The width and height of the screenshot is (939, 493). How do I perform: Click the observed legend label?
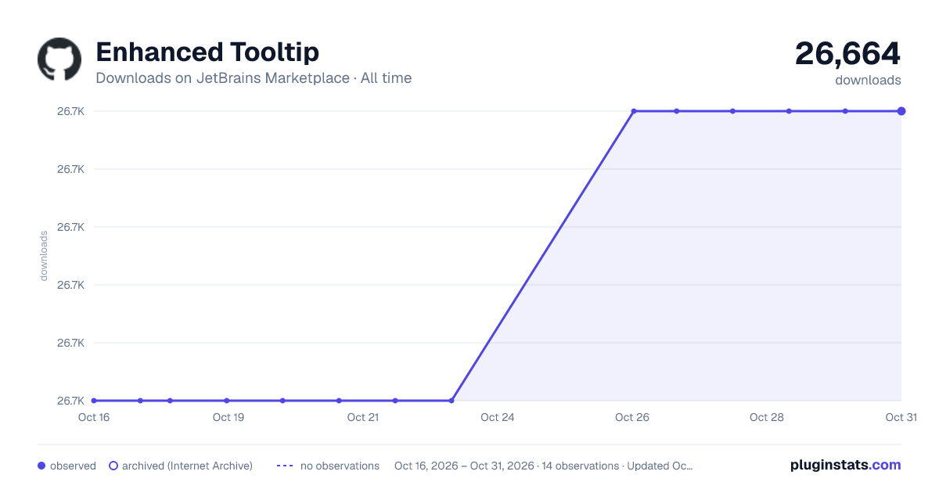pyautogui.click(x=73, y=466)
